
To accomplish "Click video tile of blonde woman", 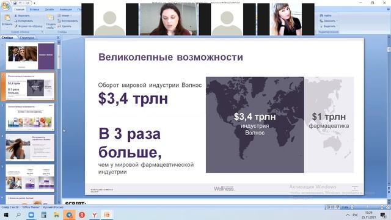I will click(x=286, y=19).
